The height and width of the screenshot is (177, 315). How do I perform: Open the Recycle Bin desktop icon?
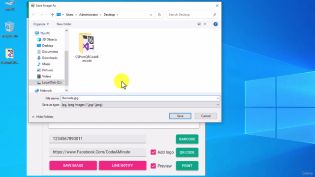[x=10, y=29]
